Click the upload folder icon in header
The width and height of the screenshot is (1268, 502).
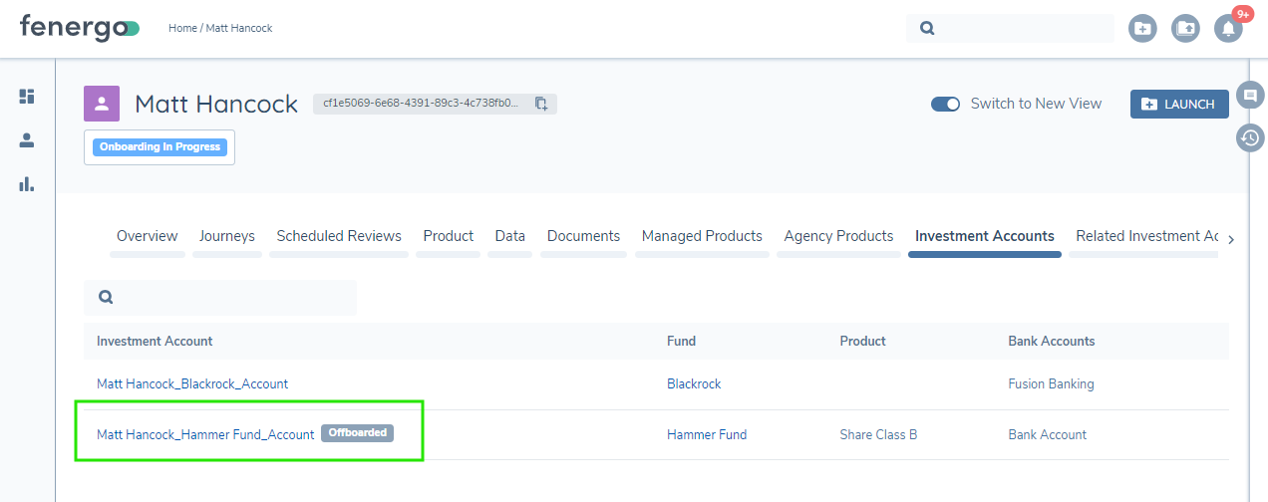pos(1185,29)
